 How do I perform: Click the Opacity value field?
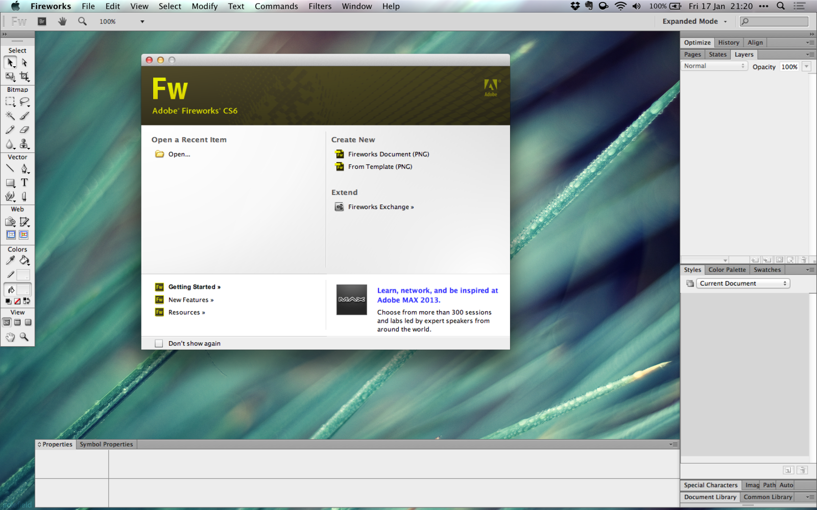coord(789,67)
